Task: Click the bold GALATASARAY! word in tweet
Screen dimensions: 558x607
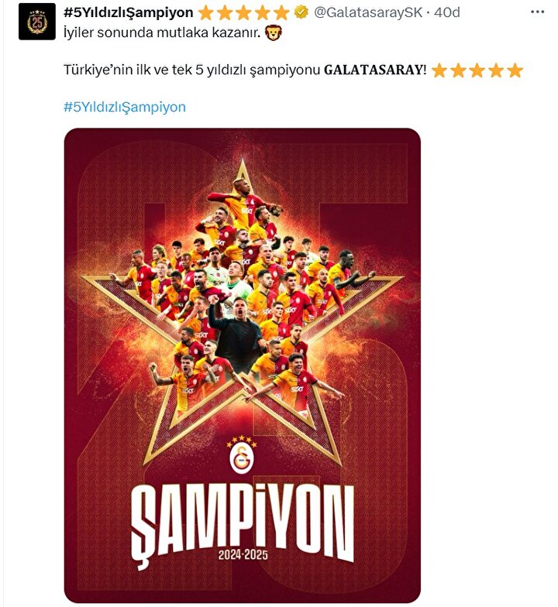Action: coord(375,70)
